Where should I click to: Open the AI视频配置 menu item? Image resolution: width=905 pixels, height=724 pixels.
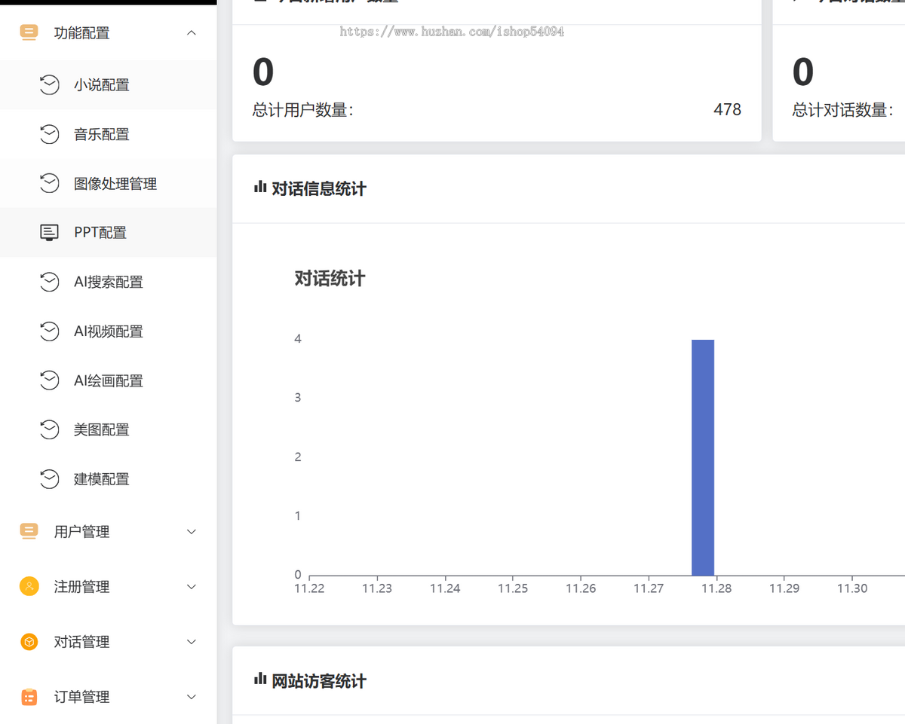point(109,331)
